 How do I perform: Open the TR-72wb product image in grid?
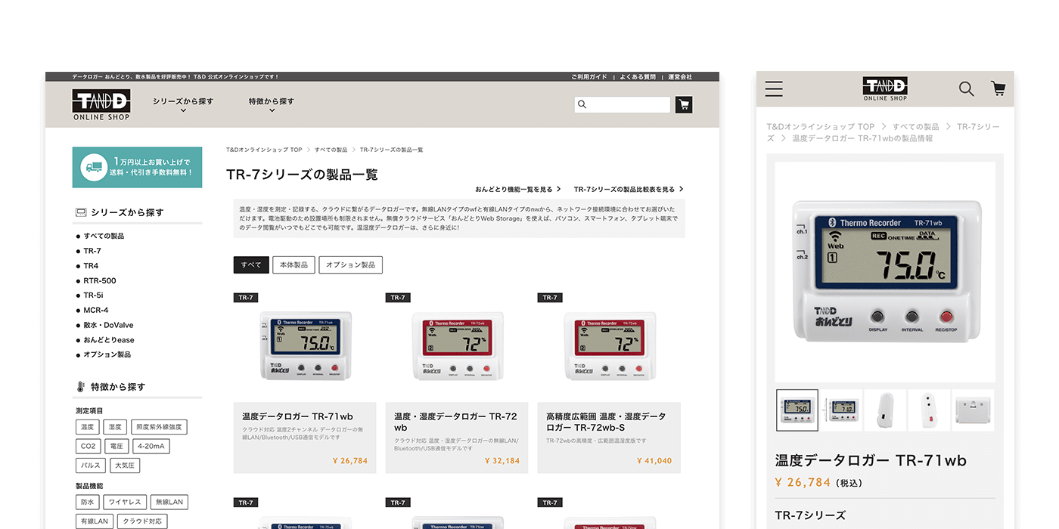coord(457,345)
